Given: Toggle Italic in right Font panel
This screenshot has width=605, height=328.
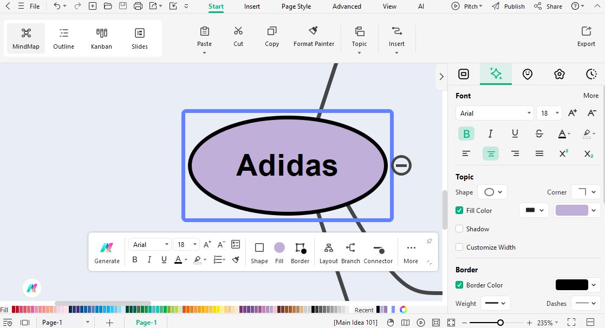Looking at the screenshot, I should click(x=490, y=133).
